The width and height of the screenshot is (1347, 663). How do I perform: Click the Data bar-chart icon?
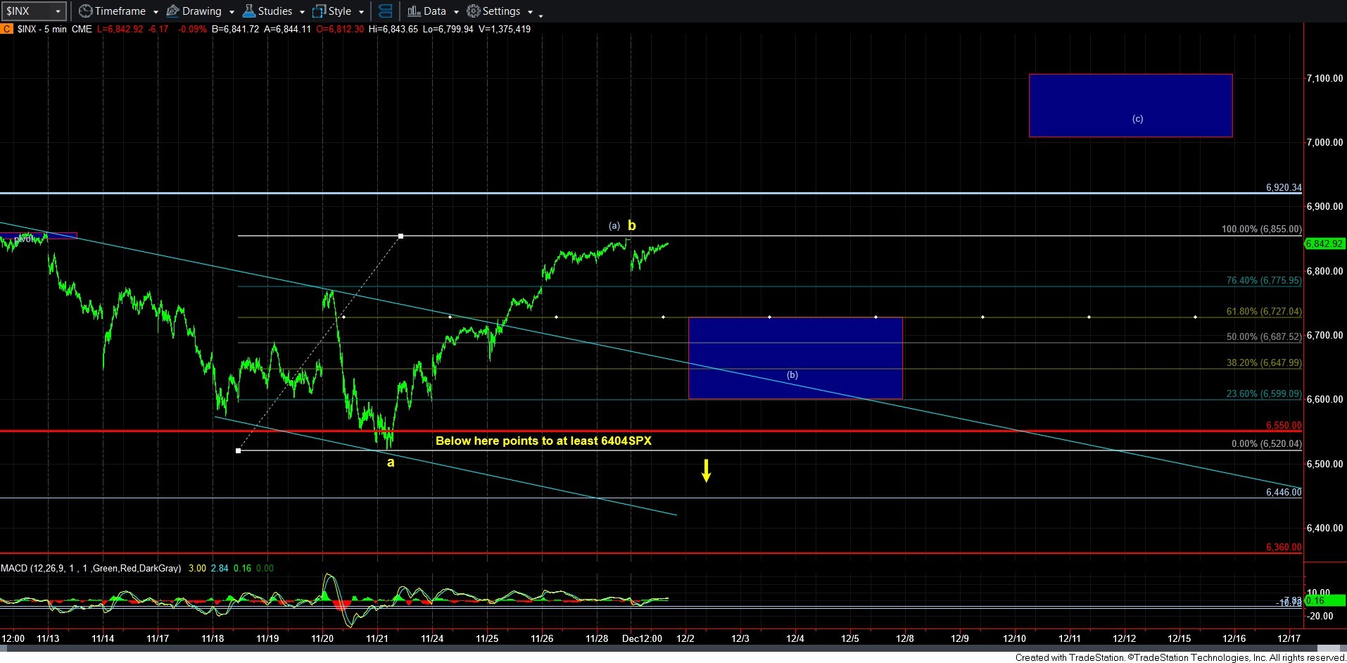(414, 11)
